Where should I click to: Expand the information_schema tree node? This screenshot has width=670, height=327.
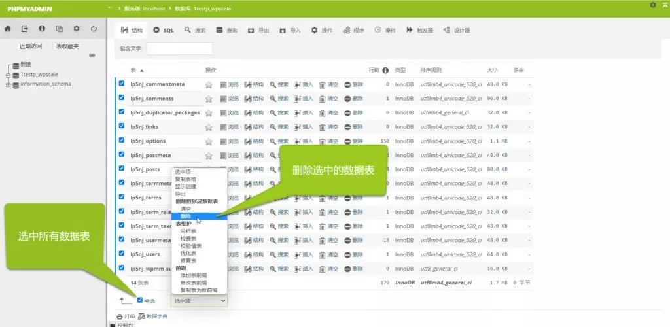8,85
